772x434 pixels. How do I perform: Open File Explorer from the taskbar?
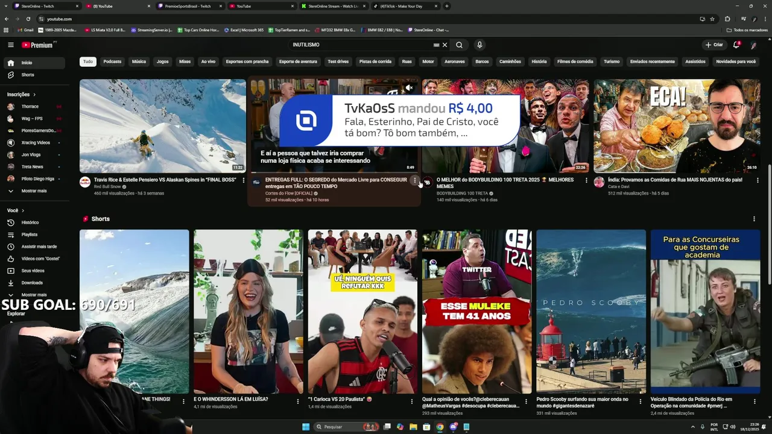point(413,427)
